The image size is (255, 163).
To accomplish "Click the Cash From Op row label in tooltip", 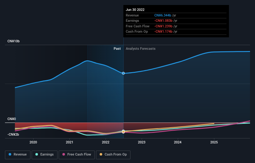I will point(137,32).
